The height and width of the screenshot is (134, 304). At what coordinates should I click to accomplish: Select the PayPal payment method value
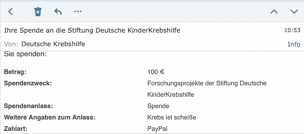pos(157,129)
